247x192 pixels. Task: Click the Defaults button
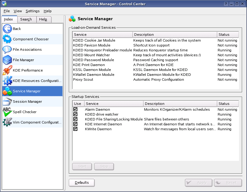tap(82, 183)
